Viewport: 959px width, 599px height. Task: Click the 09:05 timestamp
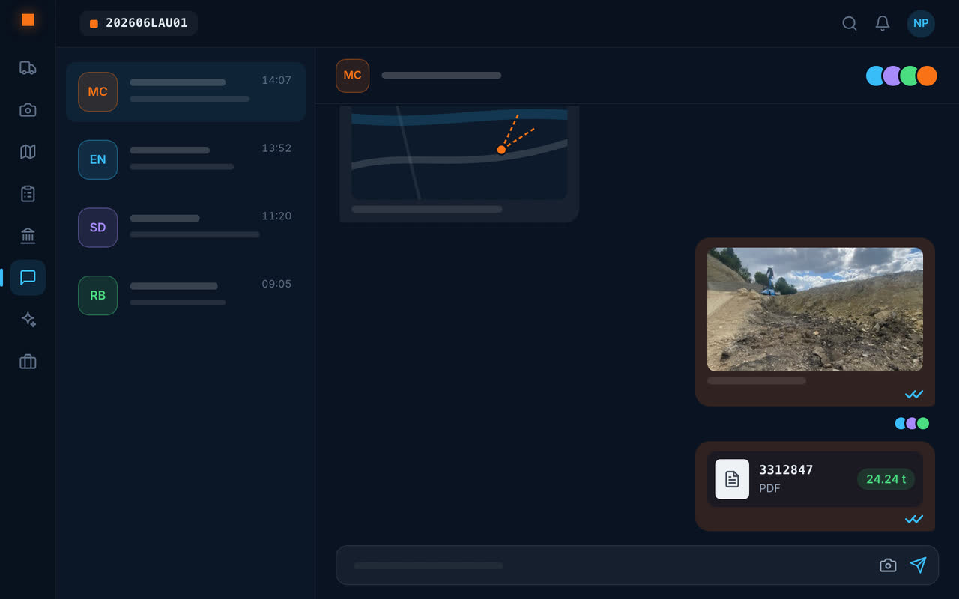[276, 284]
